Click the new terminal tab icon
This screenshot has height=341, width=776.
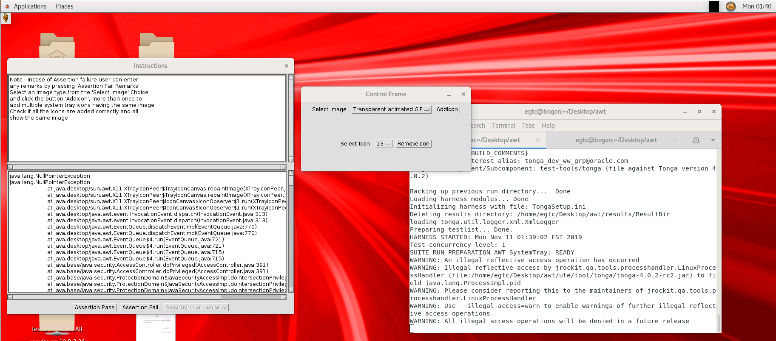[696, 140]
